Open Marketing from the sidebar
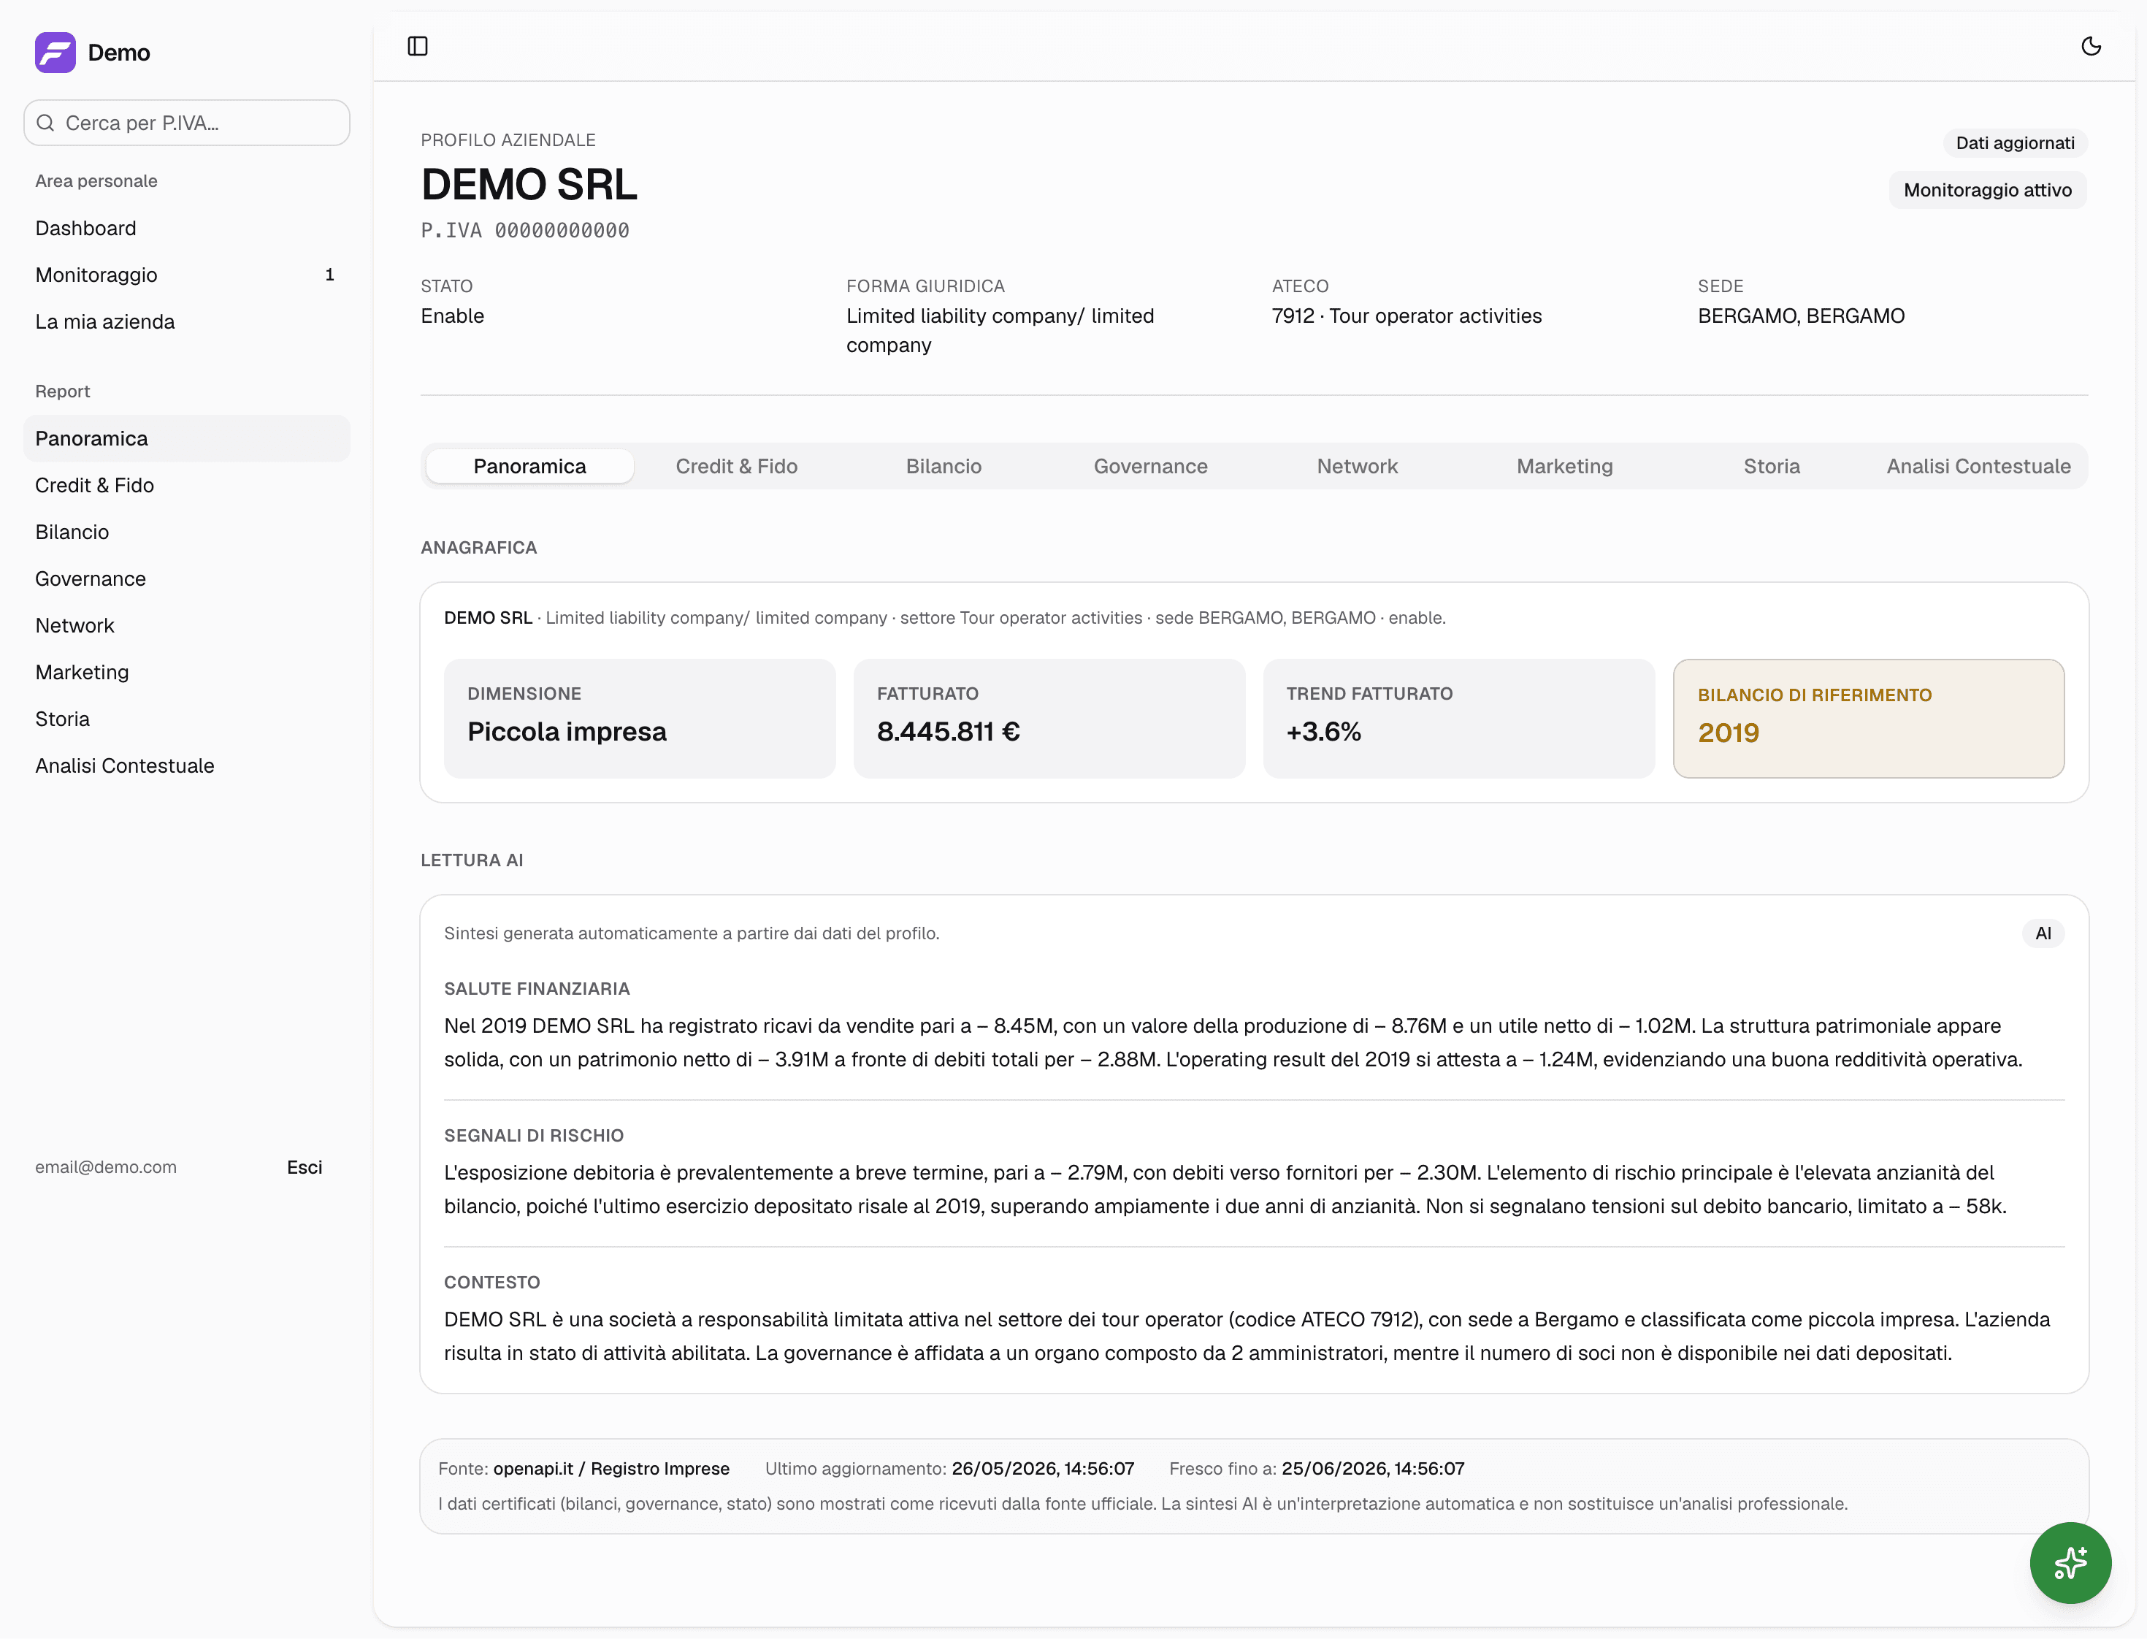The width and height of the screenshot is (2147, 1639). [187, 673]
